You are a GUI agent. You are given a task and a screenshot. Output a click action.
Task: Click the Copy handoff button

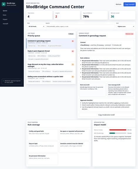click(x=129, y=4)
